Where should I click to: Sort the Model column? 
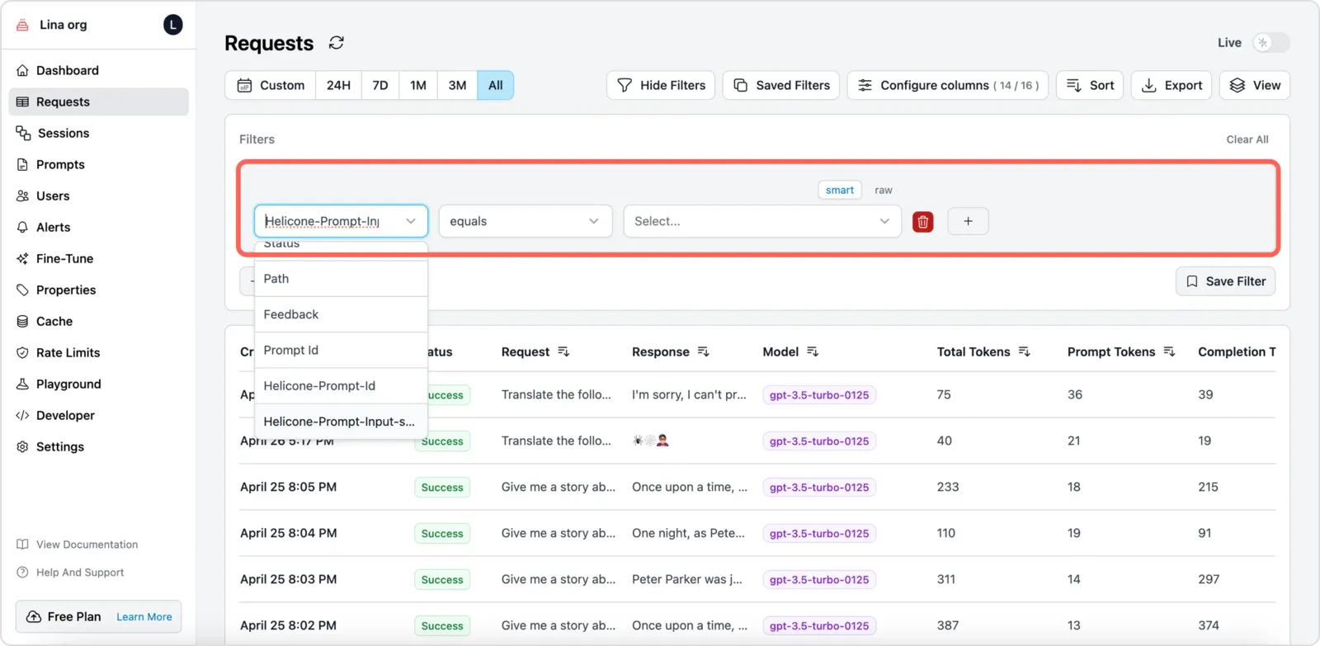point(813,351)
